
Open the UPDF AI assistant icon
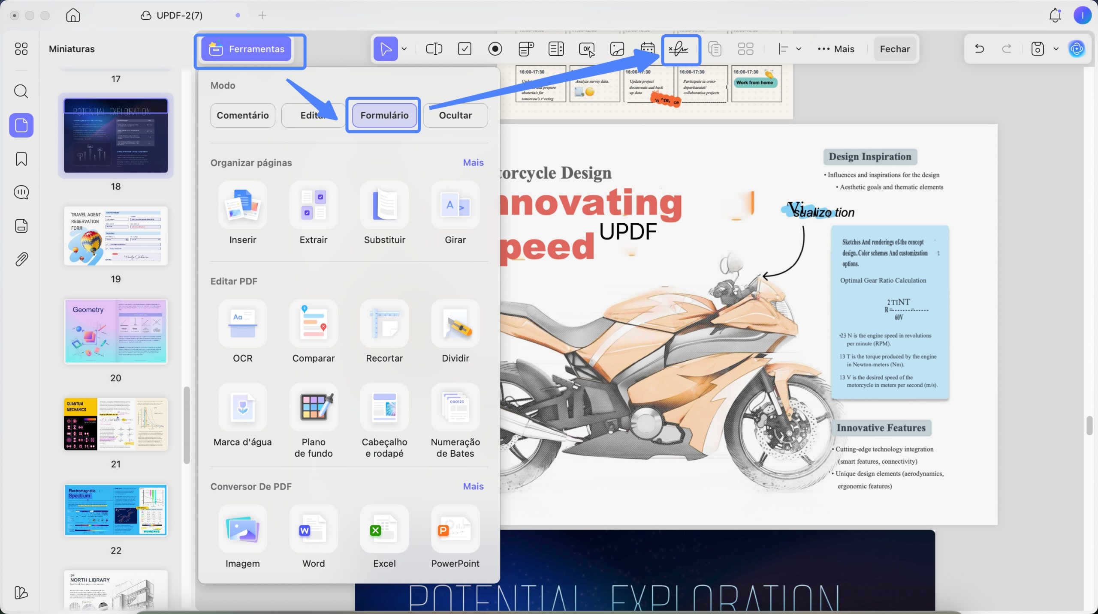(x=1077, y=49)
